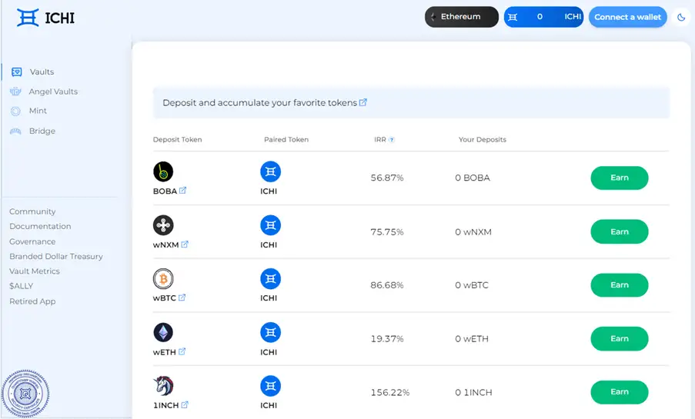This screenshot has width=695, height=419.
Task: Click the wBTC Bitcoin token icon
Action: (x=163, y=278)
